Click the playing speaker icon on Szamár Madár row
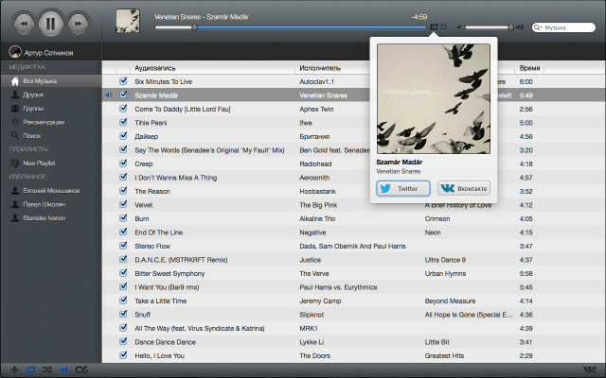This screenshot has height=378, width=606. click(x=109, y=94)
